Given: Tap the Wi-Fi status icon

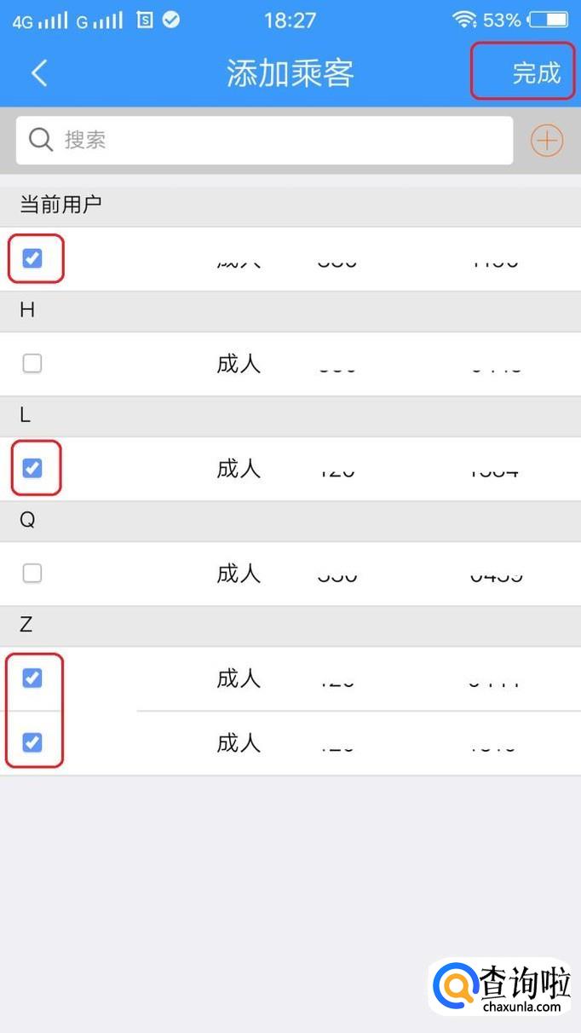Looking at the screenshot, I should 464,20.
